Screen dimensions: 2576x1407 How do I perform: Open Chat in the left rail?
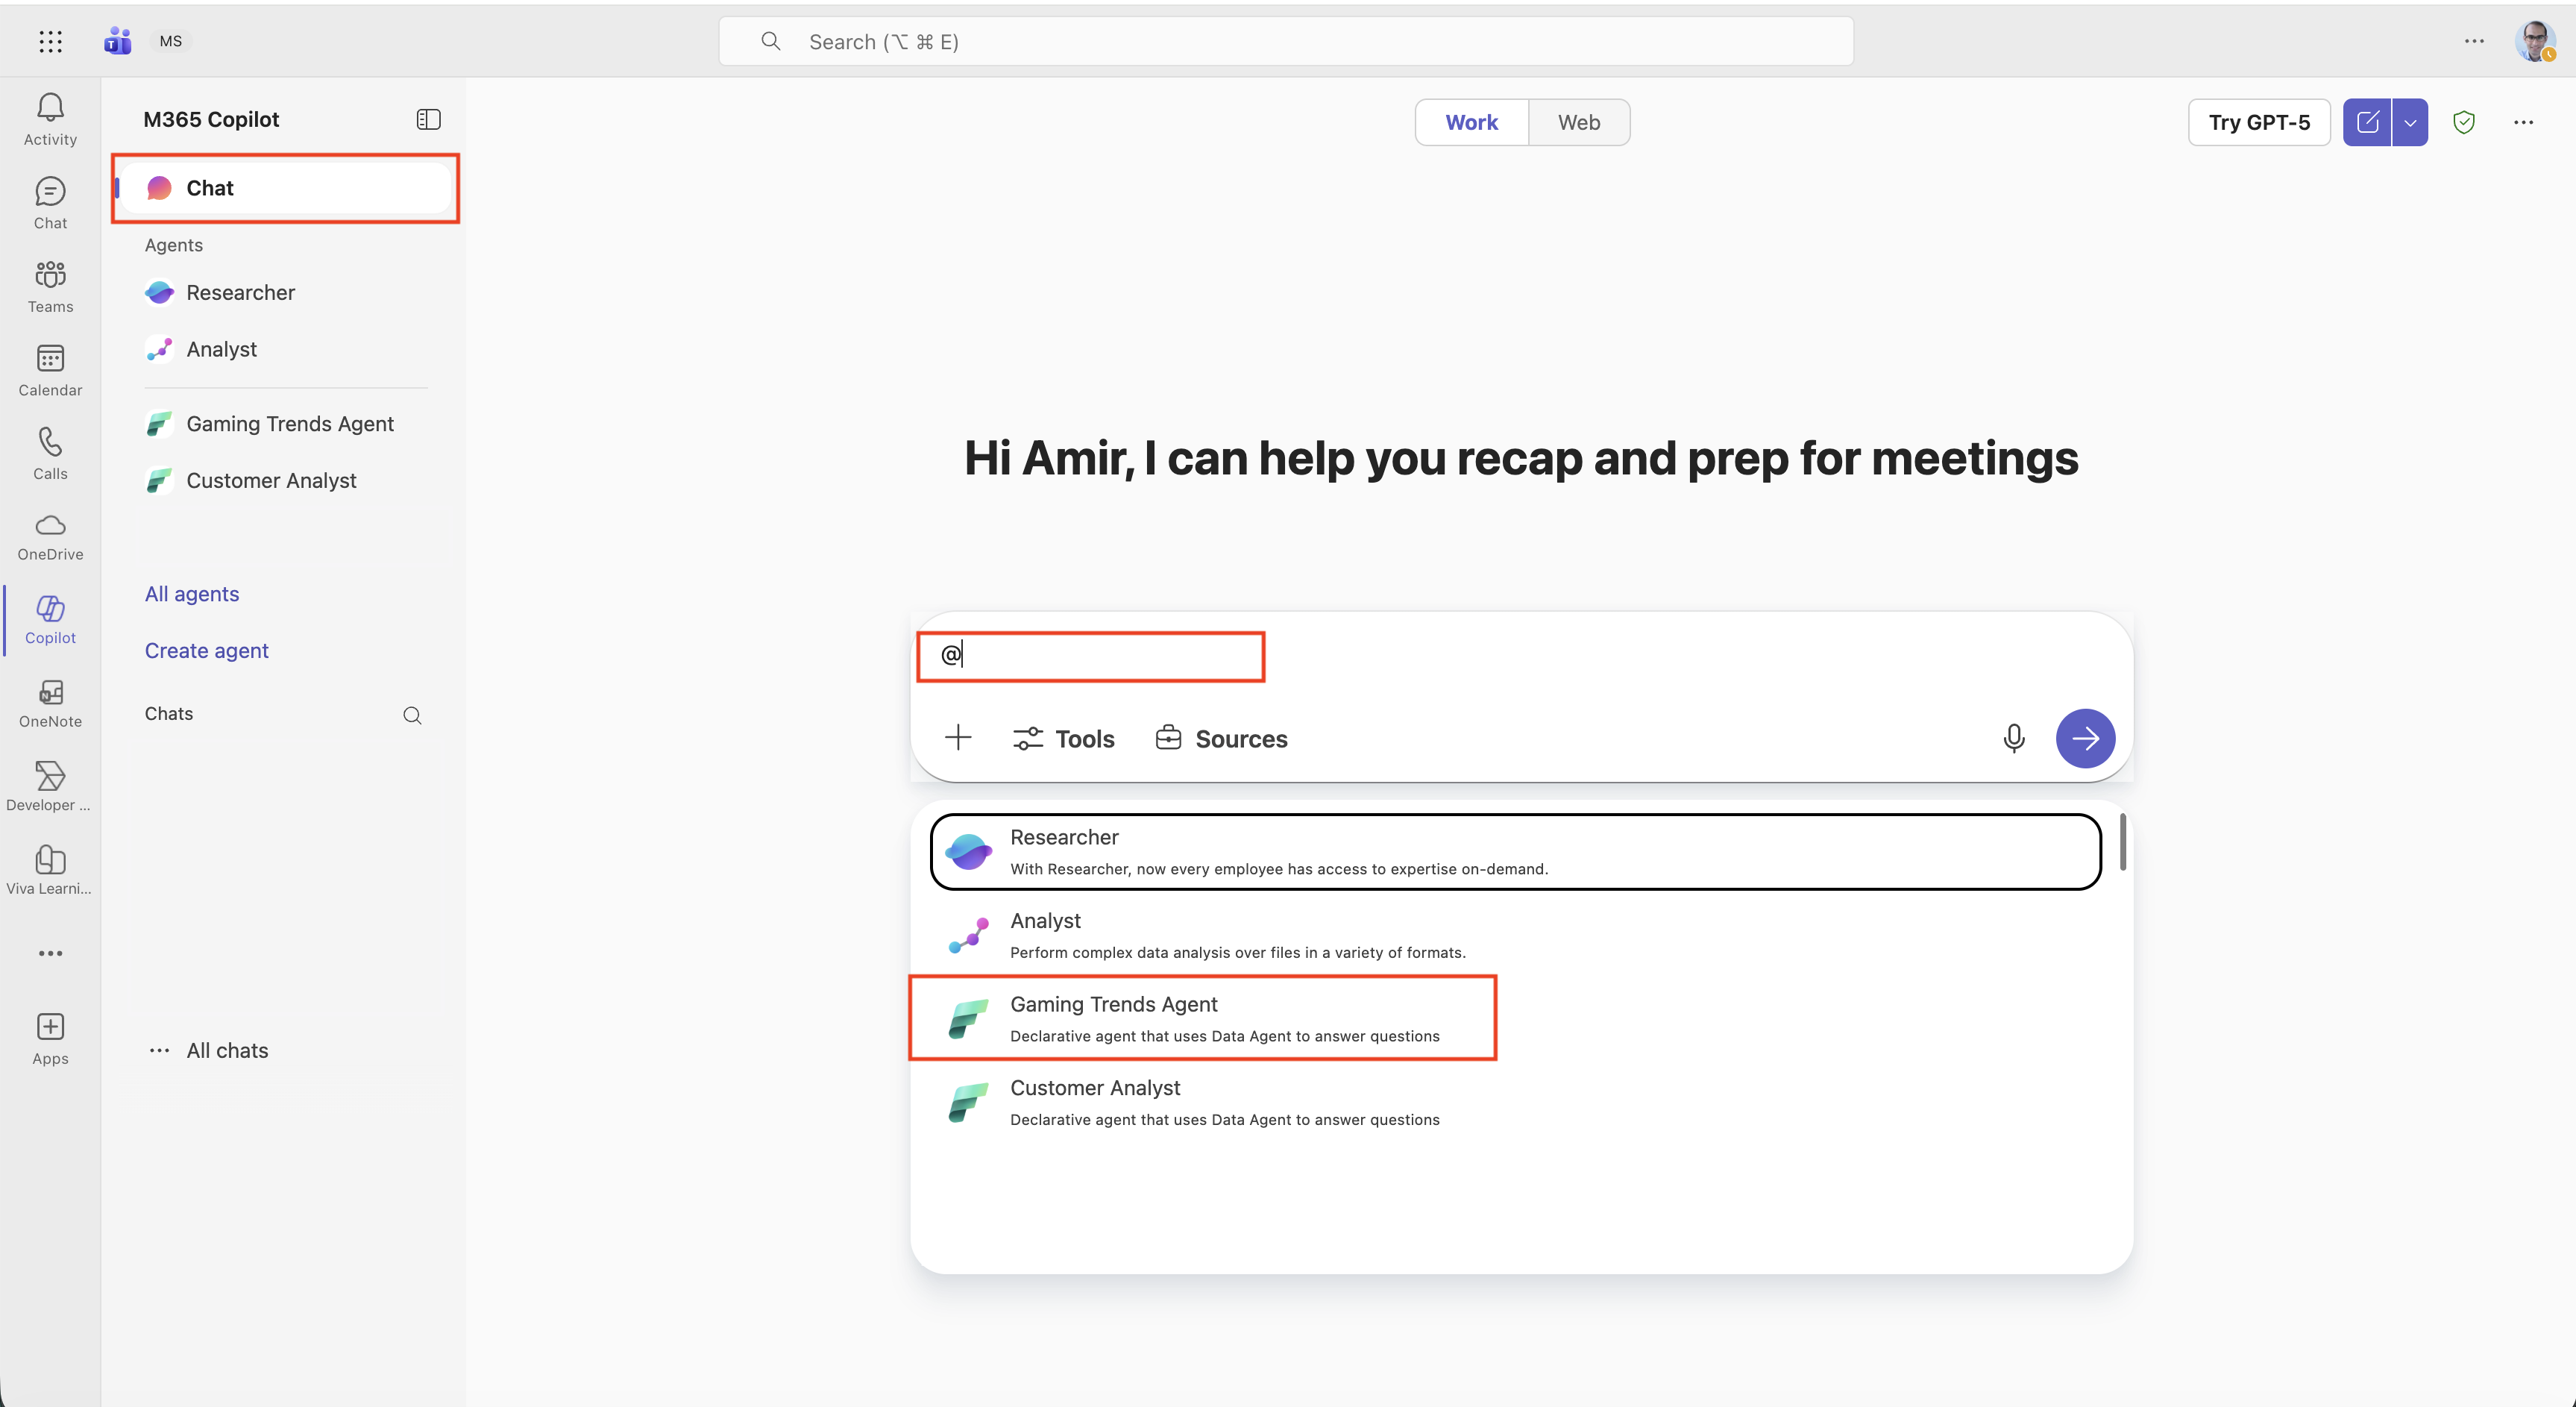(x=50, y=203)
